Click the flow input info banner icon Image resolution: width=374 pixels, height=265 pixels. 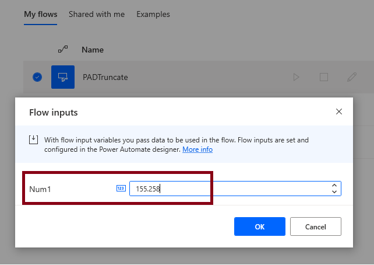(34, 140)
